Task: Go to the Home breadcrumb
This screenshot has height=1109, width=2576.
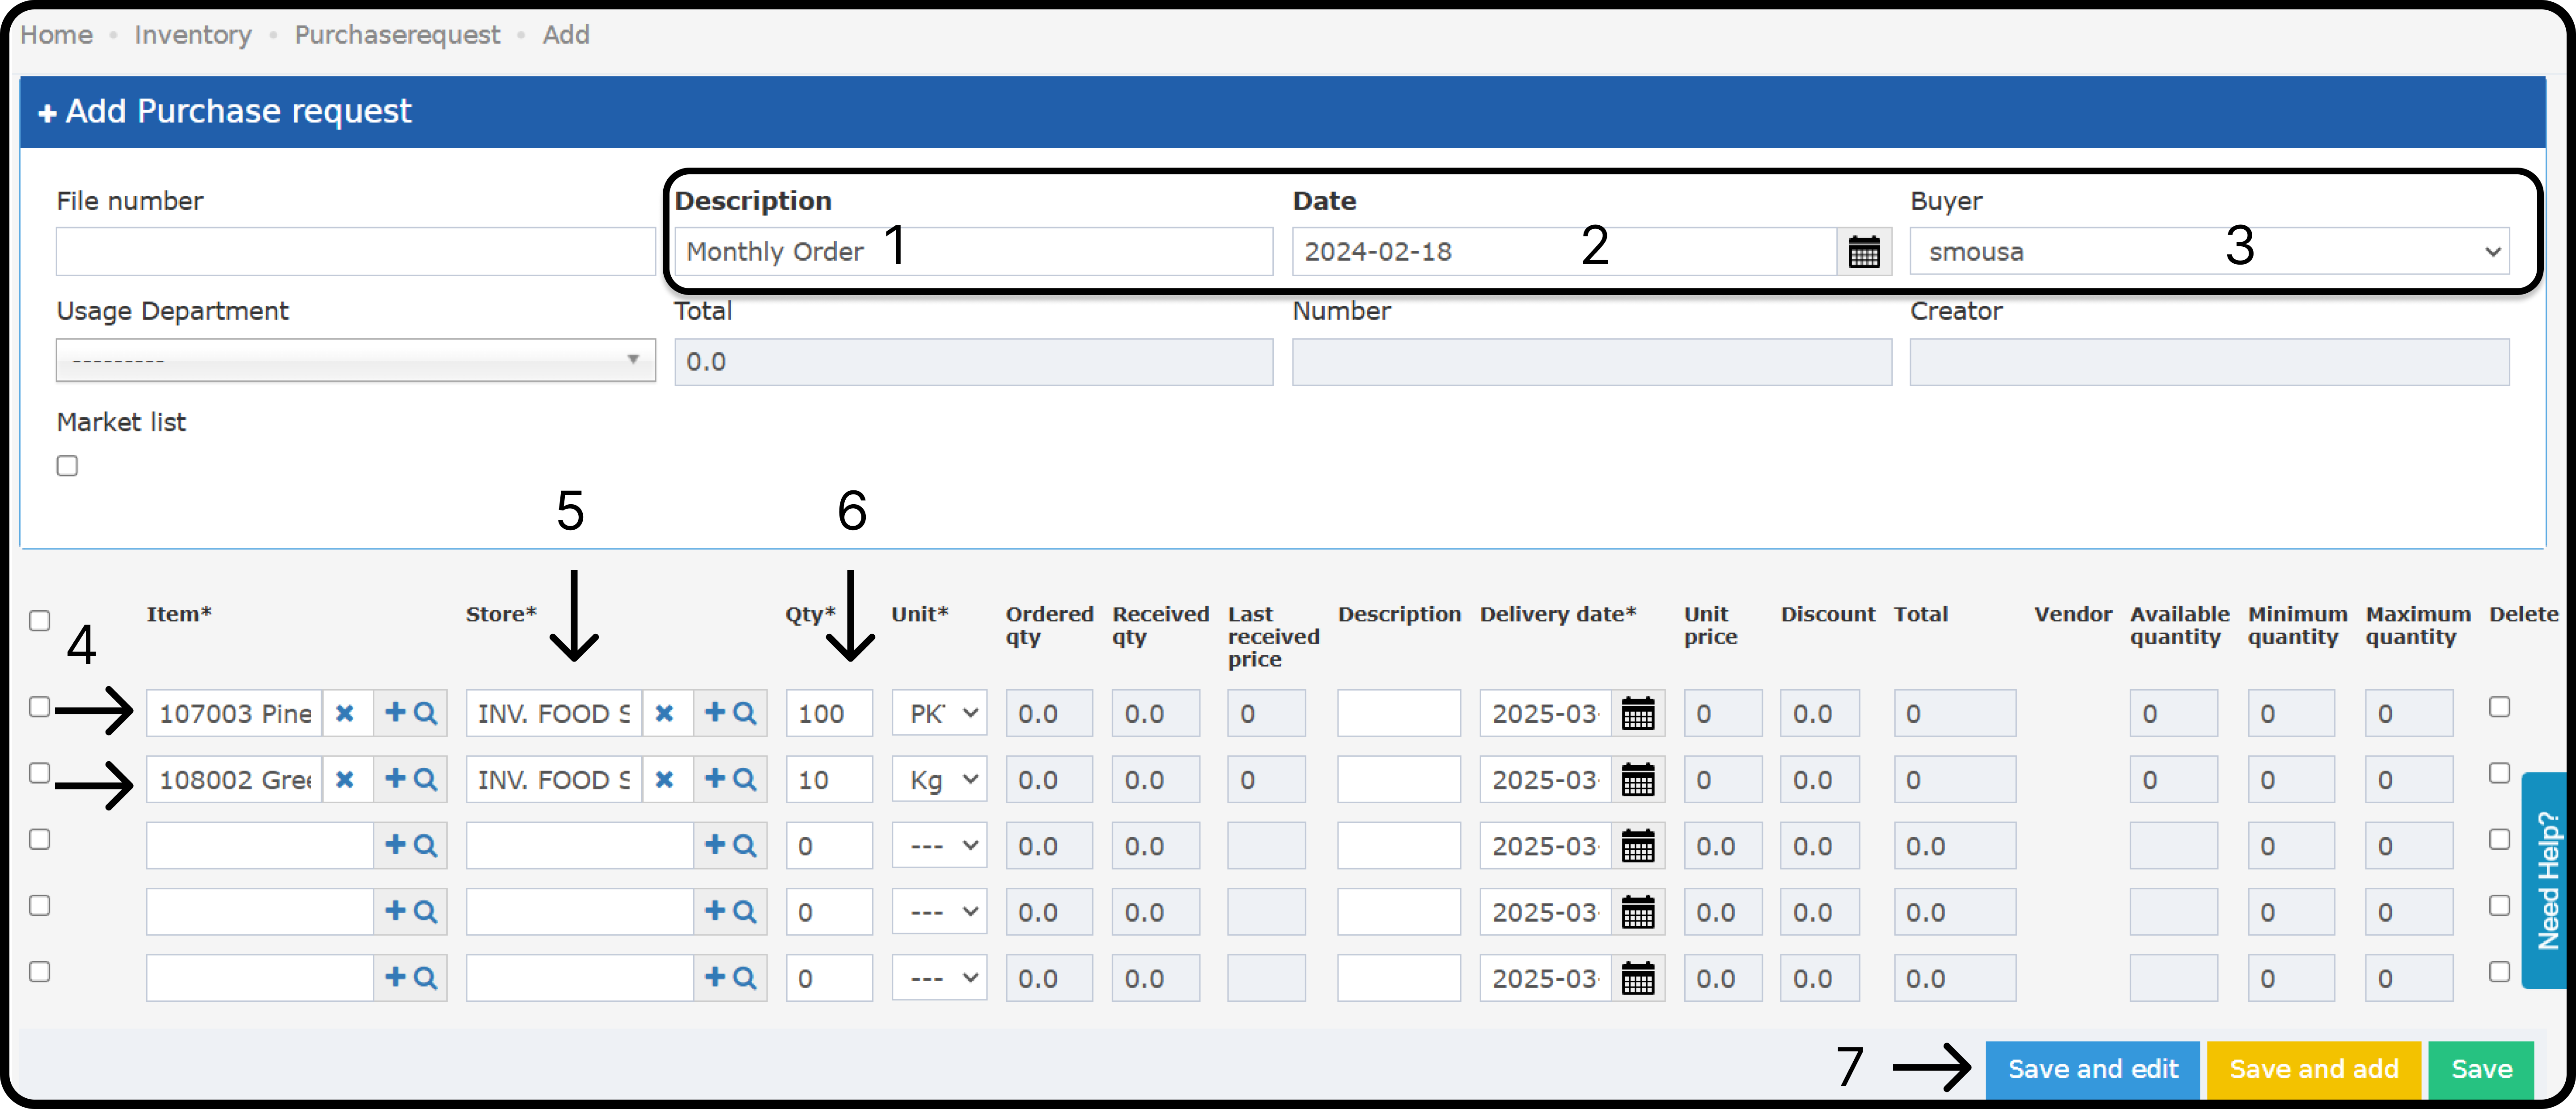Action: click(x=57, y=35)
